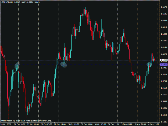Click the 1.6330 price axis label

click(164, 34)
